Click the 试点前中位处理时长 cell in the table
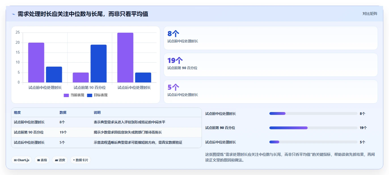 point(29,122)
